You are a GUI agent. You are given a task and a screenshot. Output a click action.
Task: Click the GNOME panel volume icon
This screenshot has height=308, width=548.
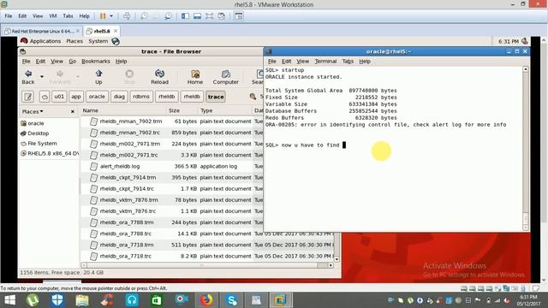[x=524, y=41]
